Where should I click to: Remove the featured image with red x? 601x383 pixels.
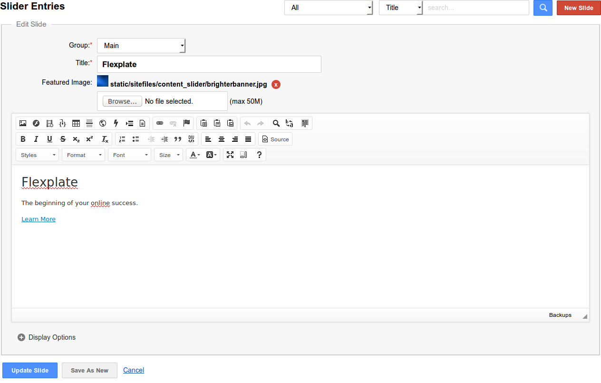click(276, 85)
